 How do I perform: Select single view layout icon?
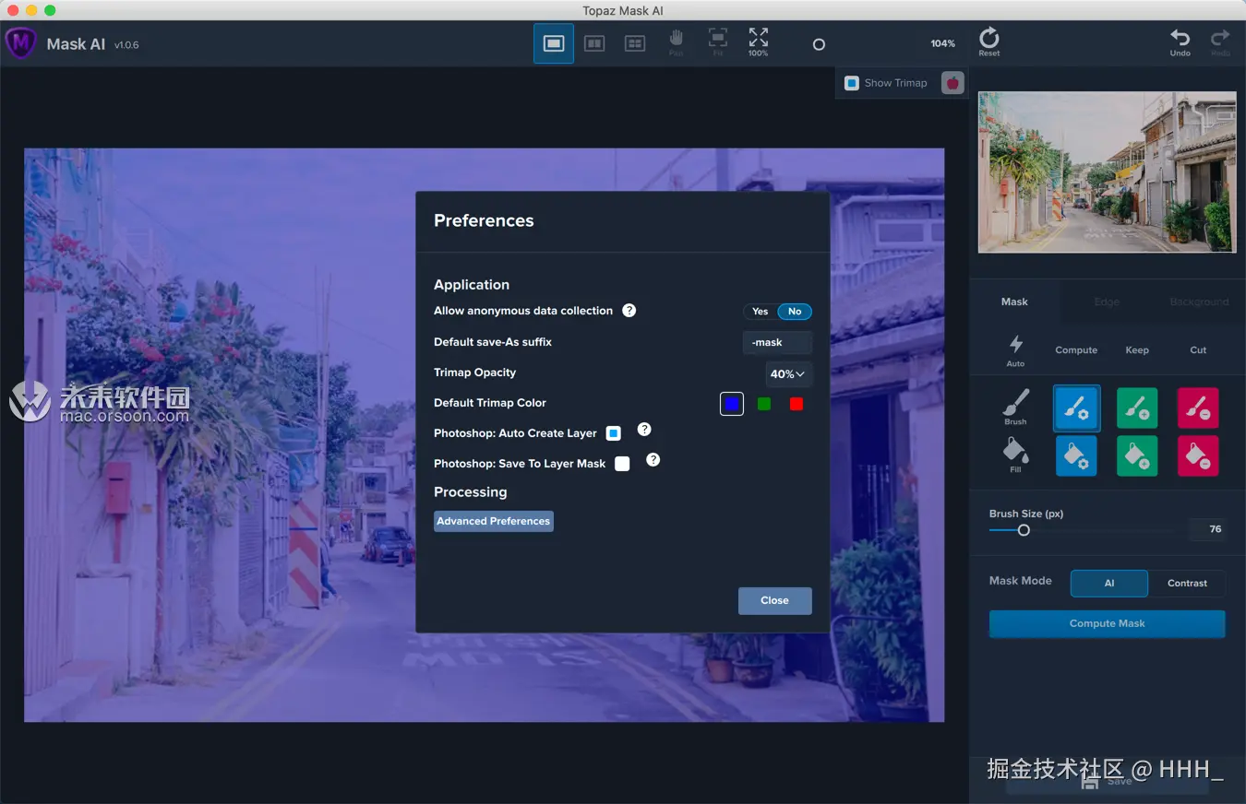point(554,43)
